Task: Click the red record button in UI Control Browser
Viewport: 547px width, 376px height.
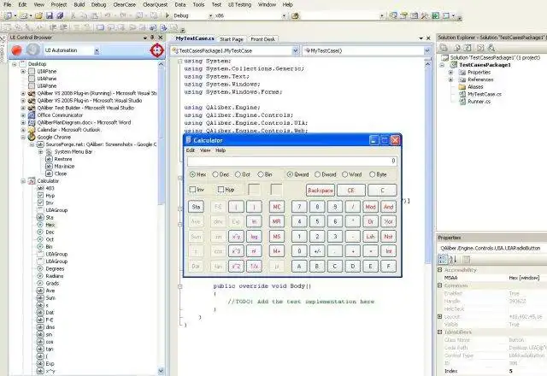Action: point(16,50)
